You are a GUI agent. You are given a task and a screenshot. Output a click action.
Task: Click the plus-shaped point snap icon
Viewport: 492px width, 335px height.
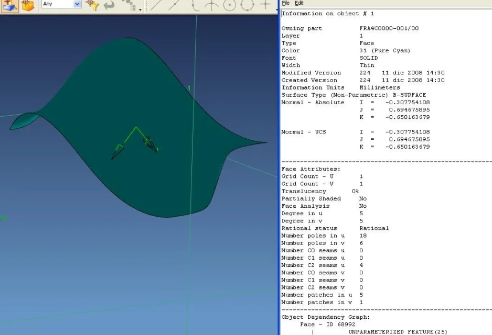point(266,5)
